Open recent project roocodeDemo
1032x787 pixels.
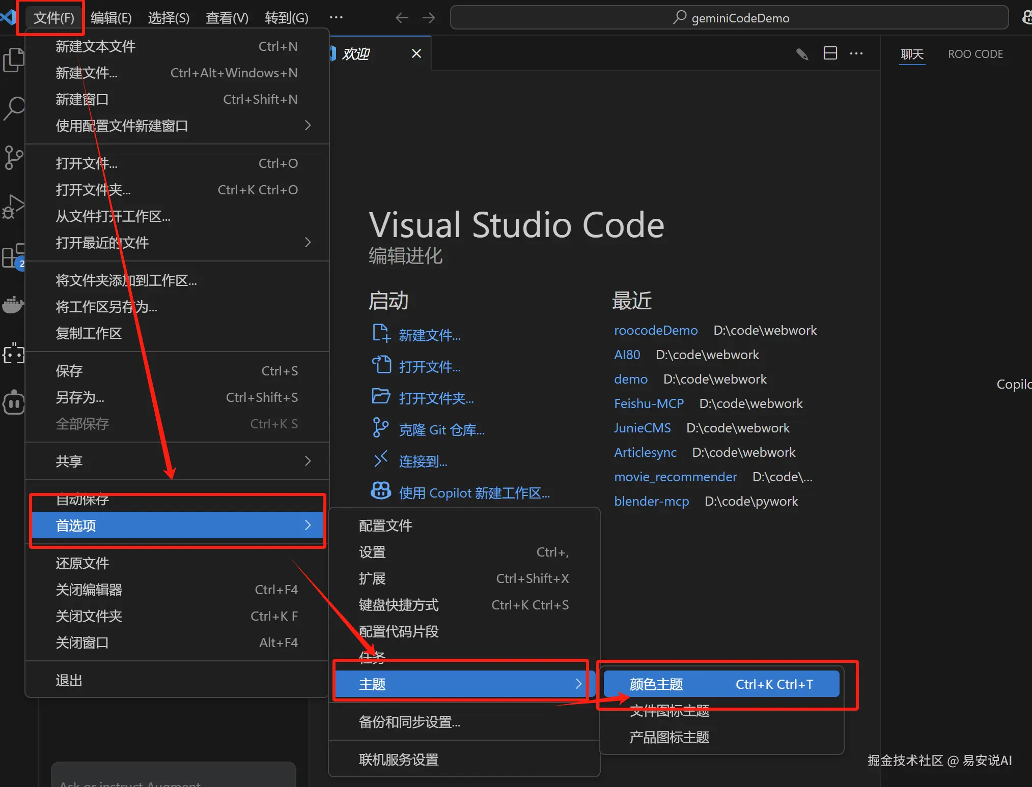click(x=655, y=330)
